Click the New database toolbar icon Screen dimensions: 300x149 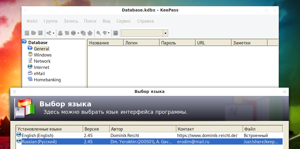[x=27, y=33]
